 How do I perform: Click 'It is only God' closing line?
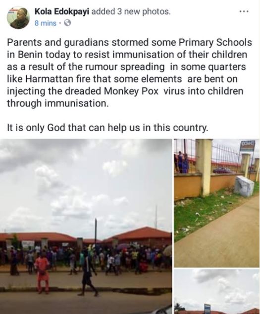107,128
